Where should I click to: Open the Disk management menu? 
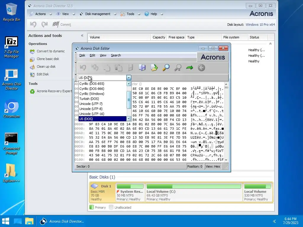tap(98, 14)
